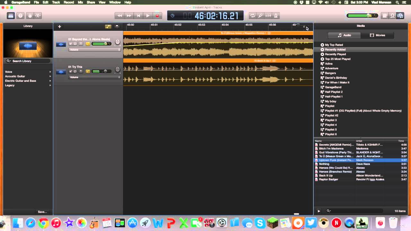This screenshot has width=411, height=231.
Task: Select the 'Bitch I'm Madonna' song row
Action: 361,149
